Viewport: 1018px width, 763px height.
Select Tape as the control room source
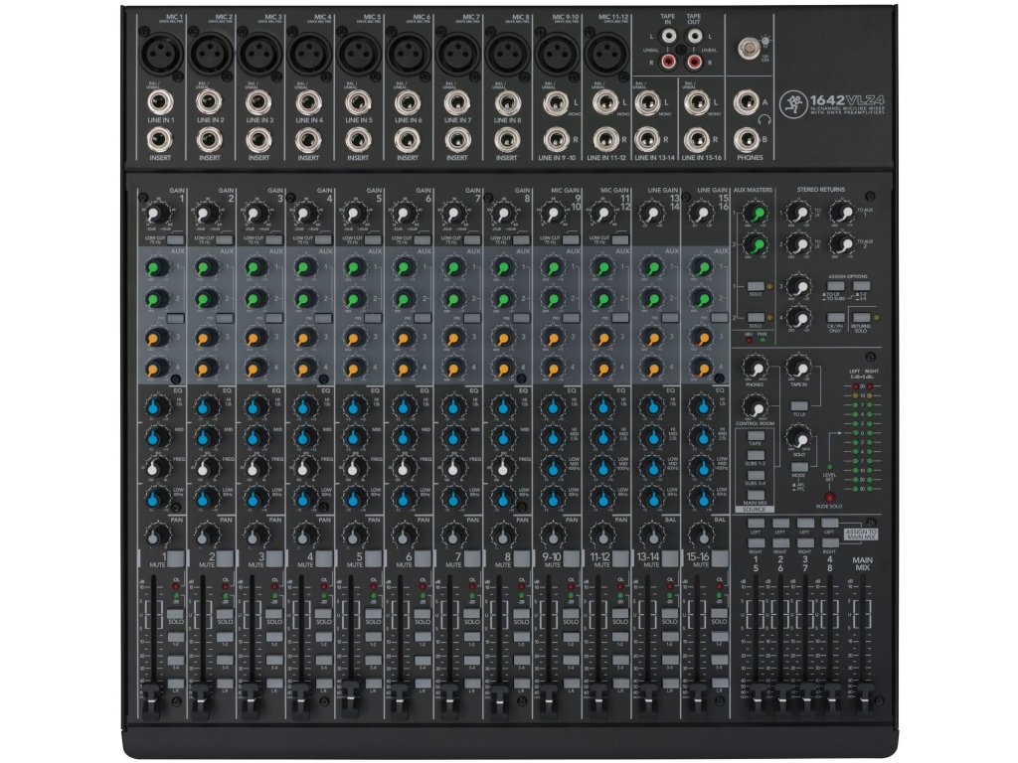(757, 436)
